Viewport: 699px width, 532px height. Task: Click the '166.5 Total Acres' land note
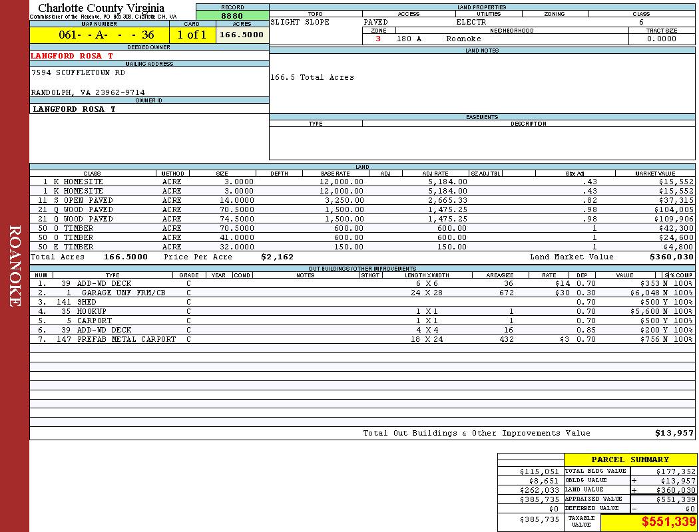tap(312, 77)
